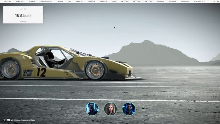Select the bearded man avatar

129,109
